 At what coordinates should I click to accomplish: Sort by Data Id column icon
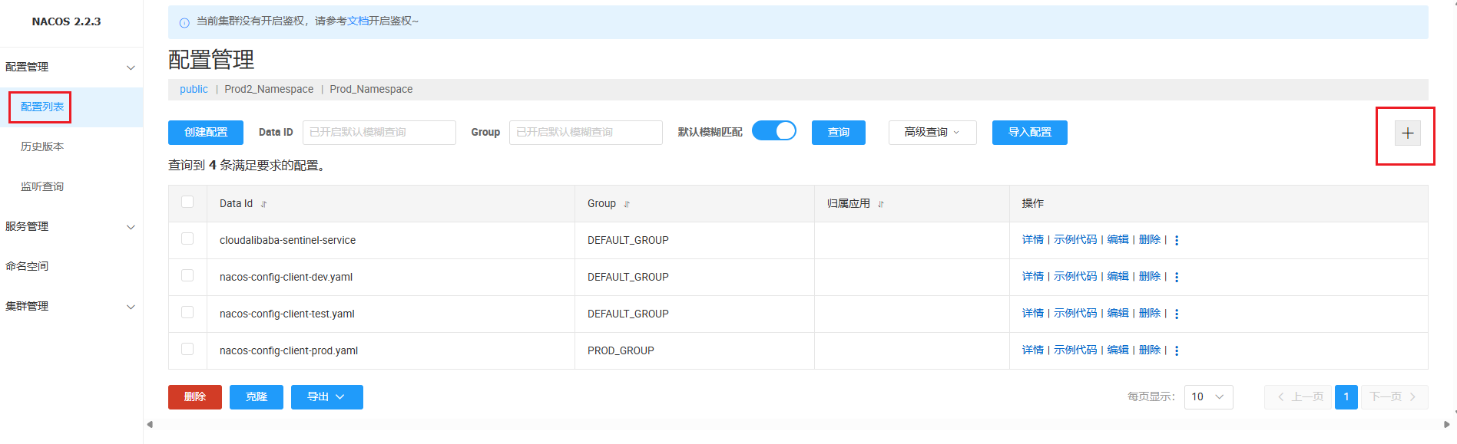coord(263,204)
